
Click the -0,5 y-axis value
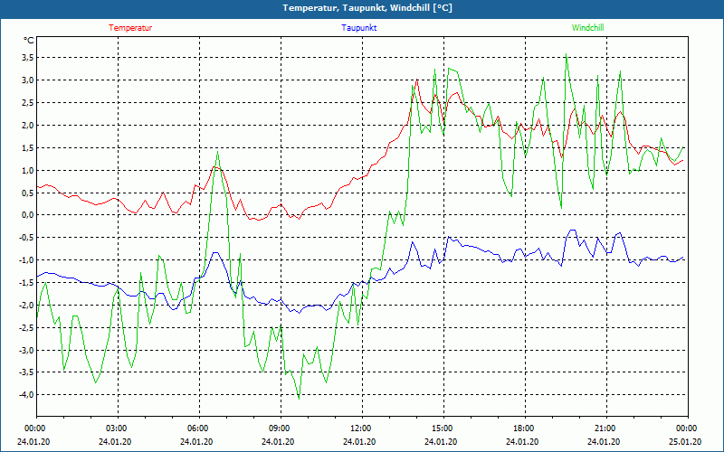(26, 238)
